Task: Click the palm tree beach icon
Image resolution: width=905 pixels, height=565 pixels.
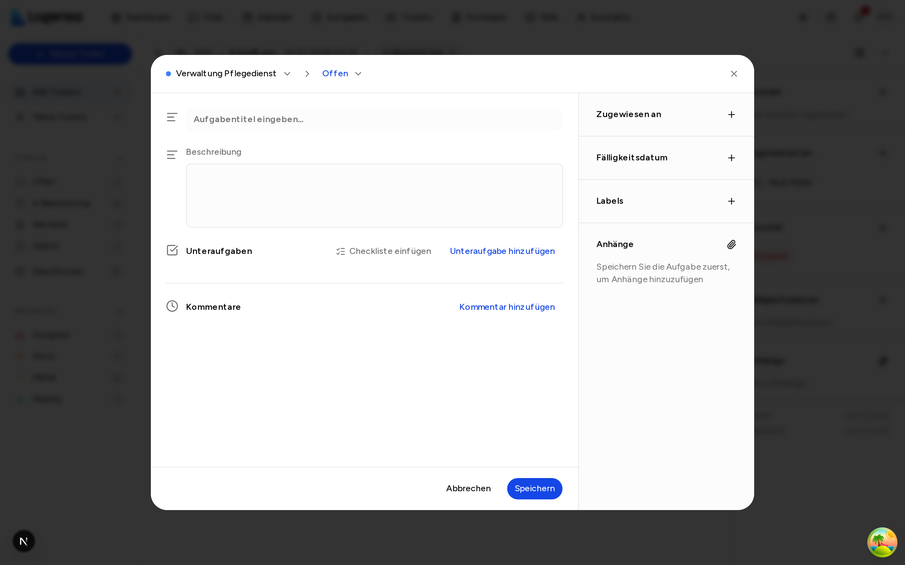Action: pyautogui.click(x=882, y=542)
